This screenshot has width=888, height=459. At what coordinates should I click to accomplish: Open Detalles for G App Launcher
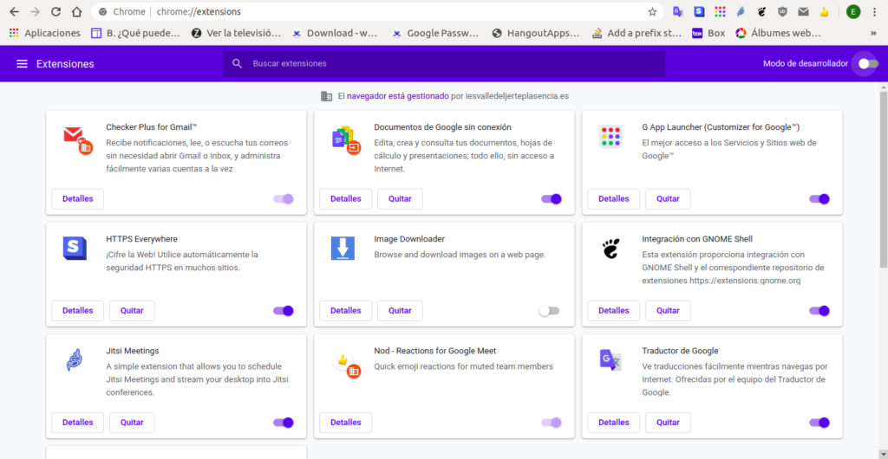coord(613,199)
